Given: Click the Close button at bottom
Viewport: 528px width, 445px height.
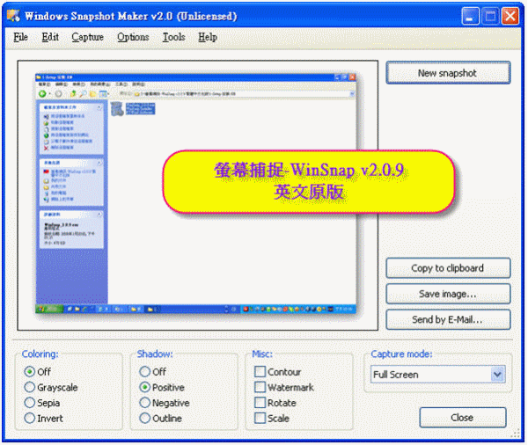Looking at the screenshot, I should pos(462,418).
